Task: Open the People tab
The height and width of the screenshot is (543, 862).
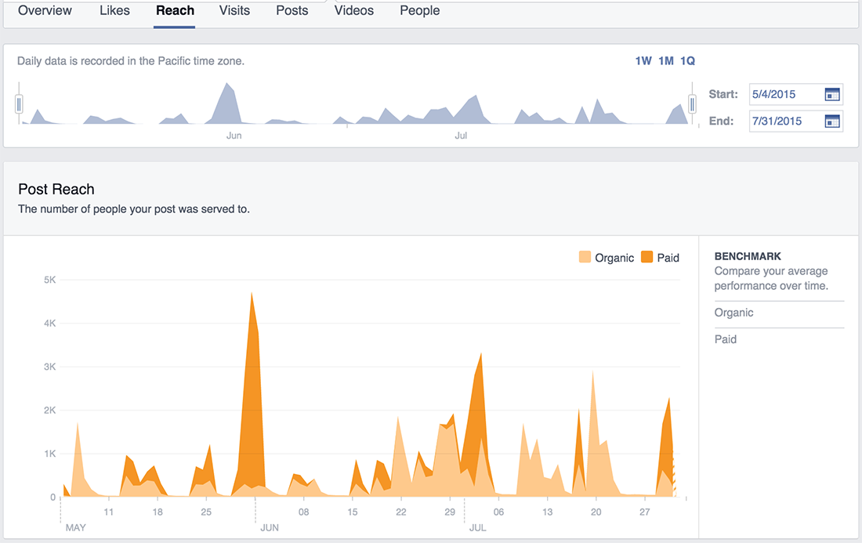Action: (x=420, y=10)
